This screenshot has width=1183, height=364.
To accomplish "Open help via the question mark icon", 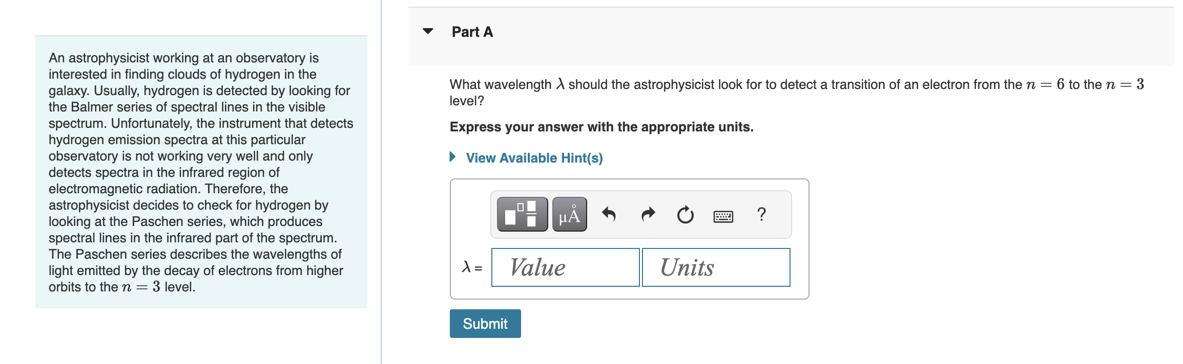I will click(x=761, y=215).
